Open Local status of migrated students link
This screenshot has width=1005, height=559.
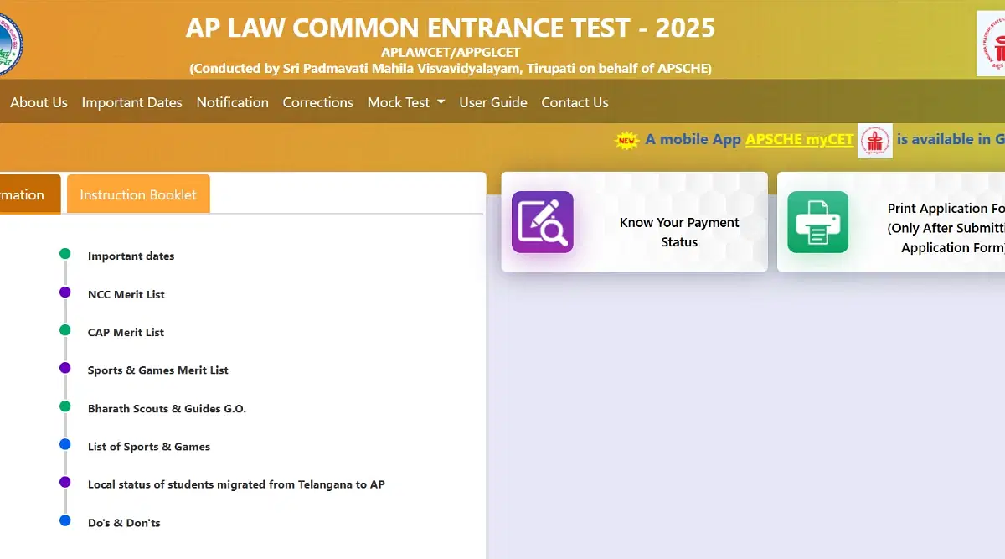click(x=236, y=484)
